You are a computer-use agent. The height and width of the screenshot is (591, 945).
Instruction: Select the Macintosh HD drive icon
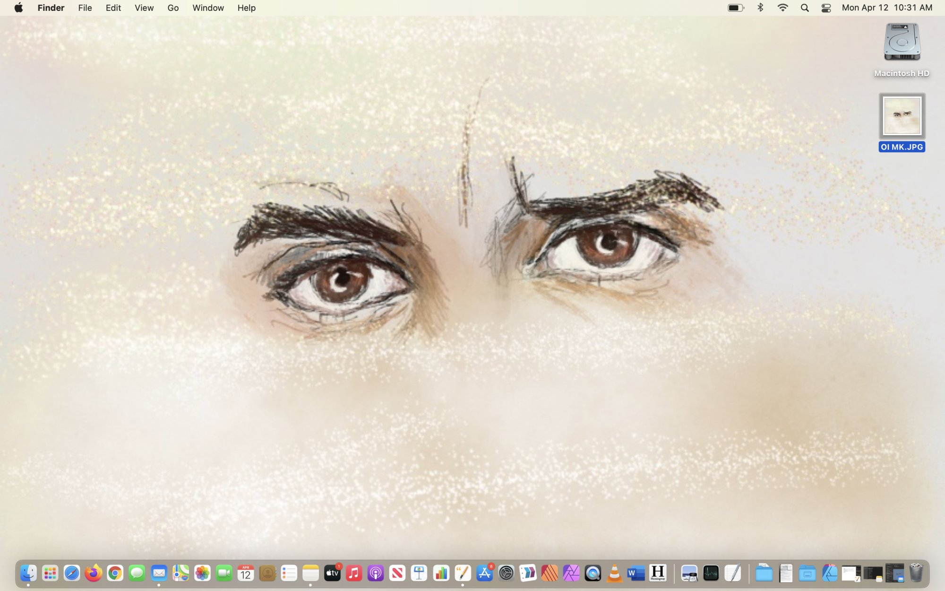coord(902,43)
